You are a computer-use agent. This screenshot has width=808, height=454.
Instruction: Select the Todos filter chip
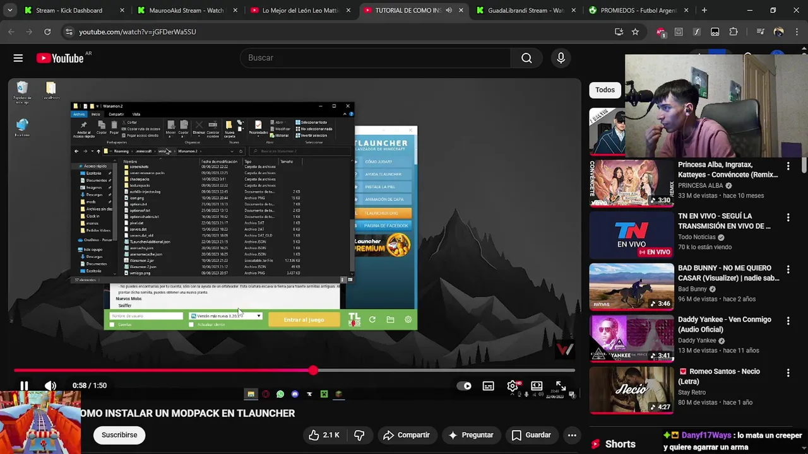point(605,90)
